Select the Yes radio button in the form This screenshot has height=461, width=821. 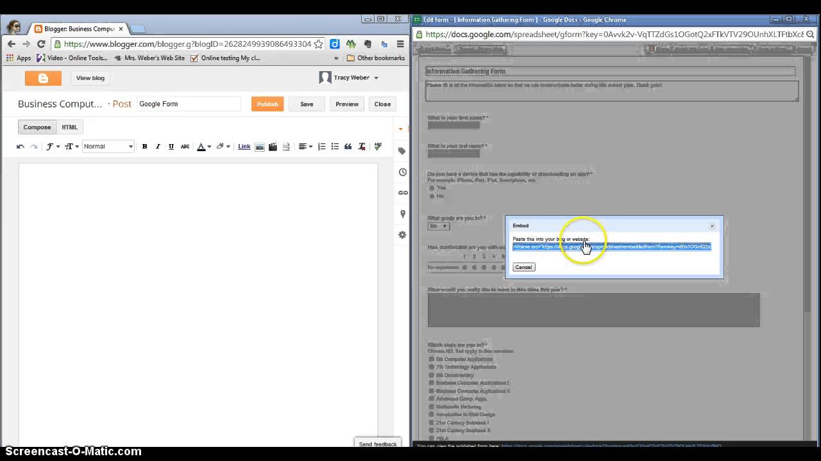tap(432, 188)
